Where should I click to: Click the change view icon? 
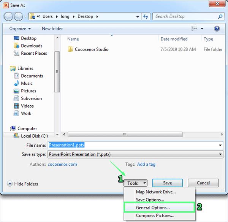pos(194,29)
